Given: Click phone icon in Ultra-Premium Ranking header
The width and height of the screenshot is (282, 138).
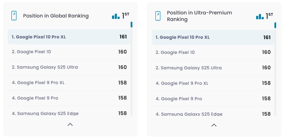Looking at the screenshot, I should (158, 16).
